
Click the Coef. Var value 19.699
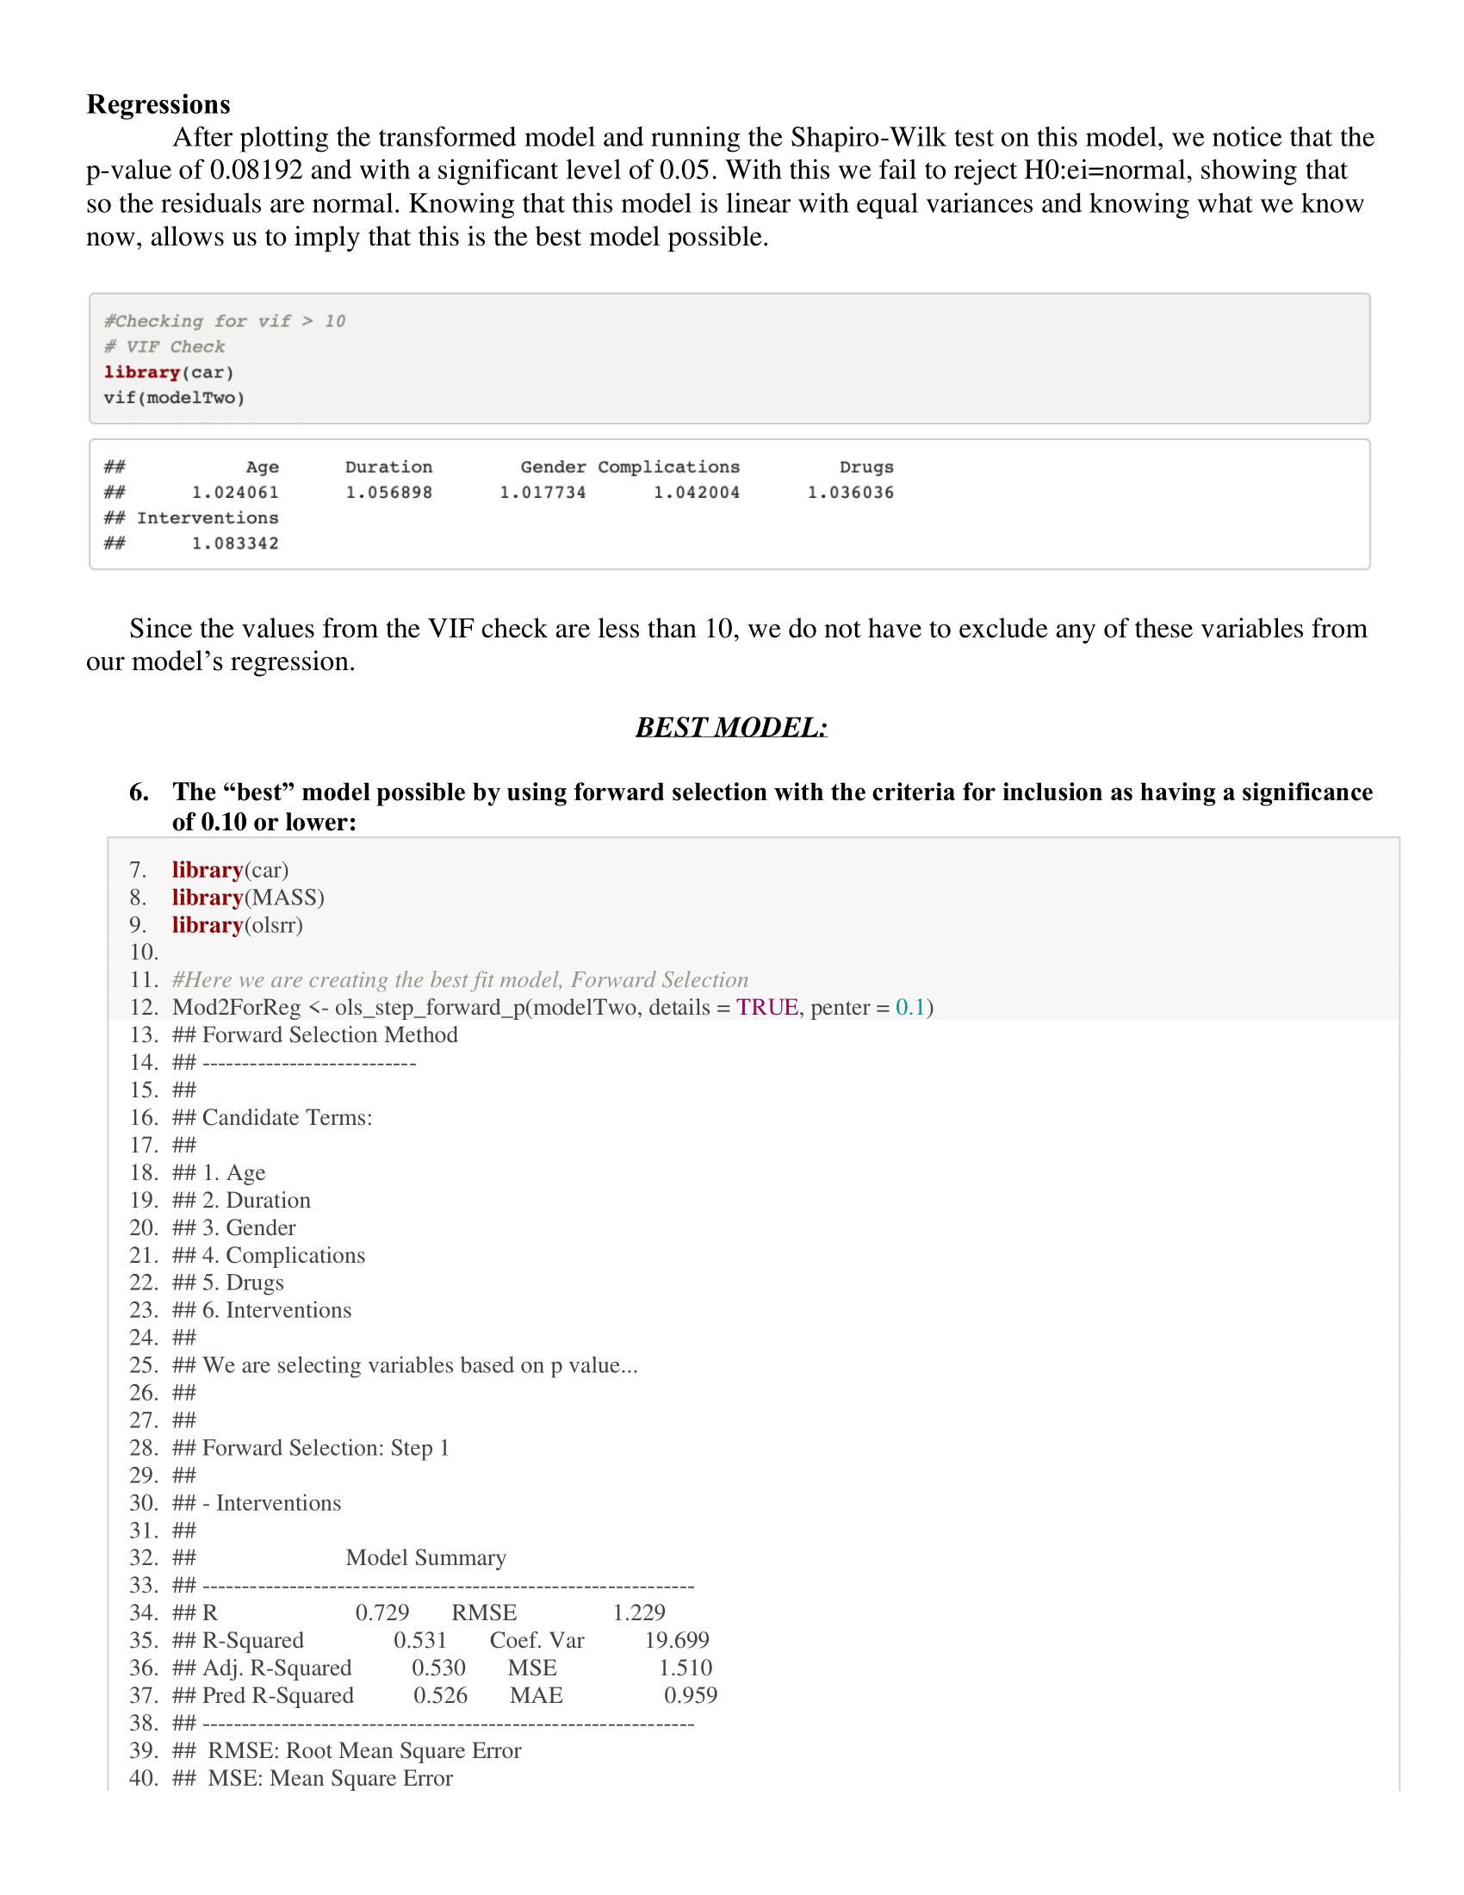(x=678, y=1641)
